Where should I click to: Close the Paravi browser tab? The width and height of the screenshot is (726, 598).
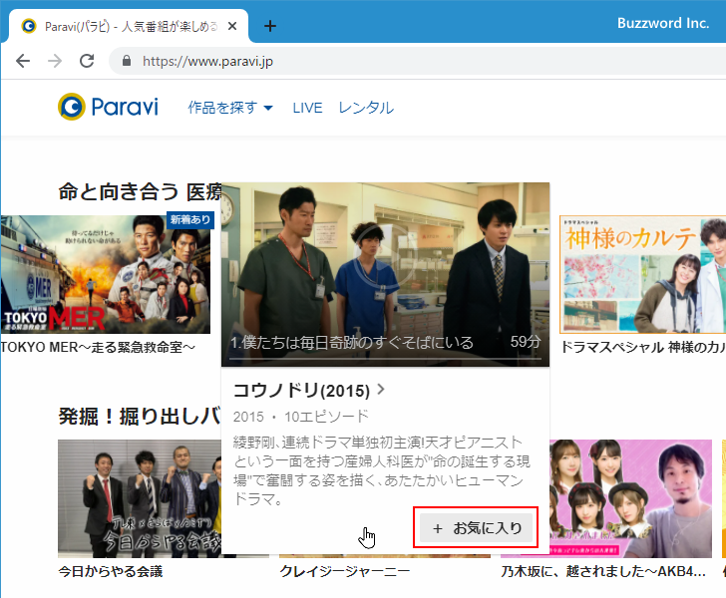[x=232, y=26]
